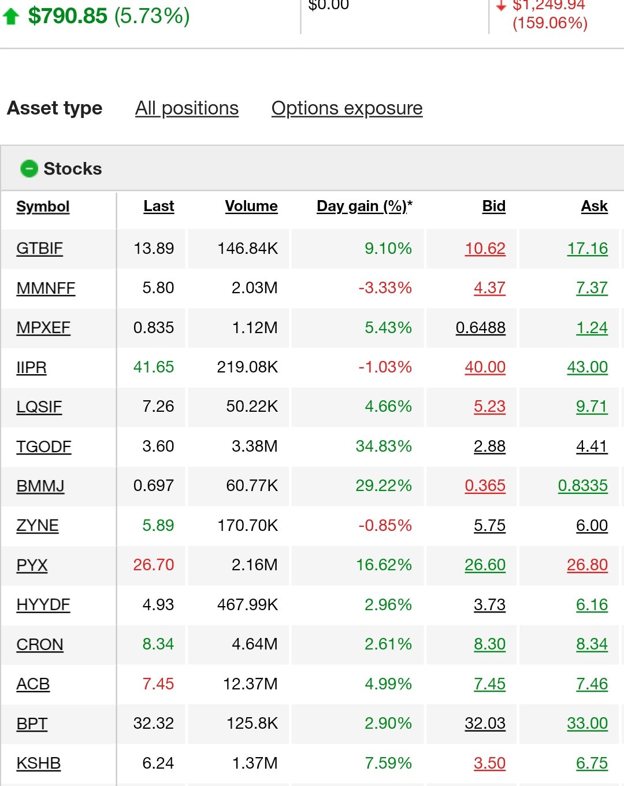Select MMNFF day gain -3.33%
Image resolution: width=624 pixels, height=786 pixels.
coord(385,287)
